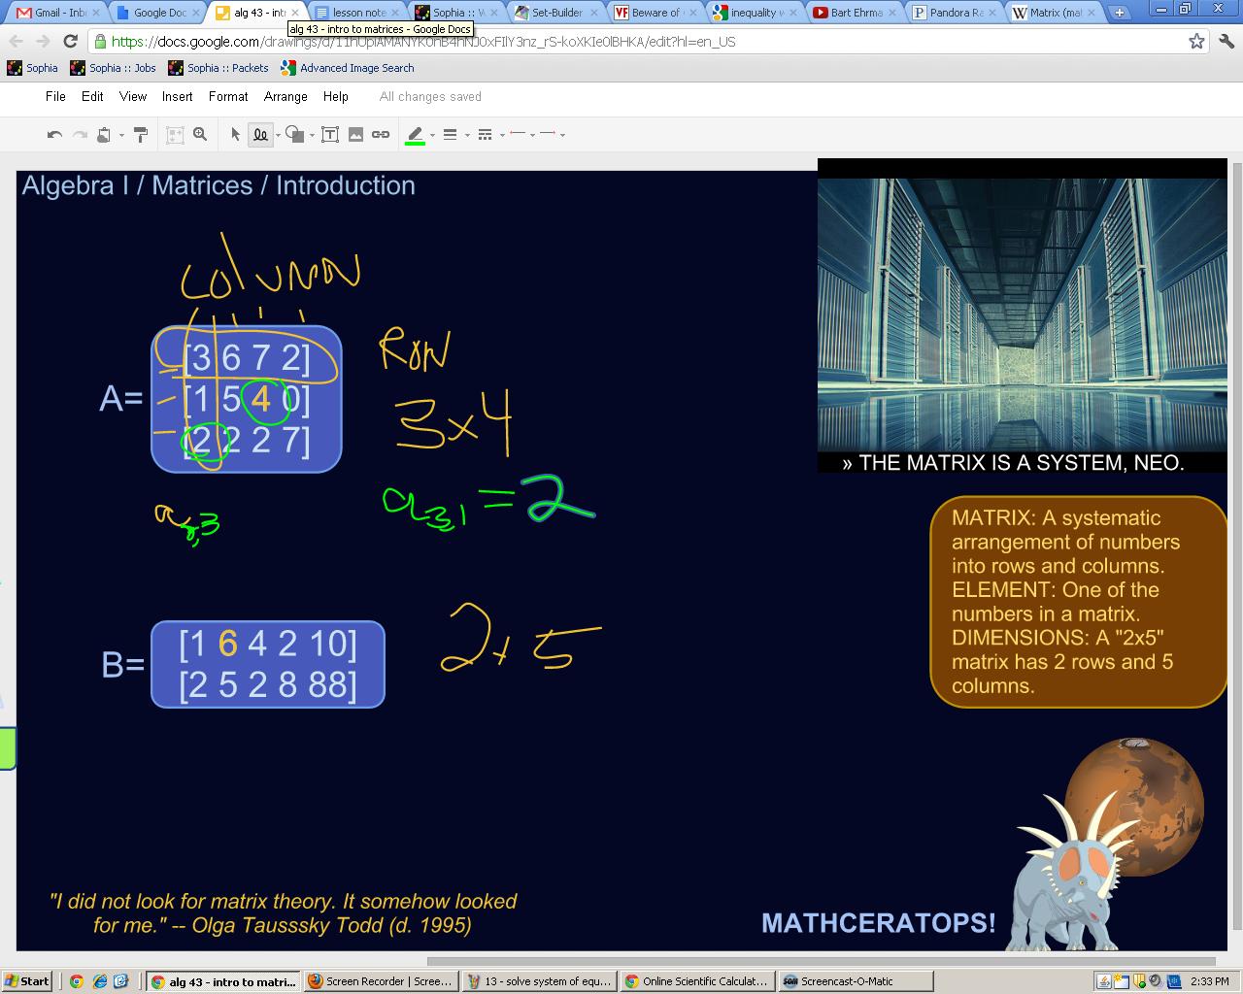The width and height of the screenshot is (1243, 994).
Task: Insert a hyperlink
Action: (x=381, y=134)
